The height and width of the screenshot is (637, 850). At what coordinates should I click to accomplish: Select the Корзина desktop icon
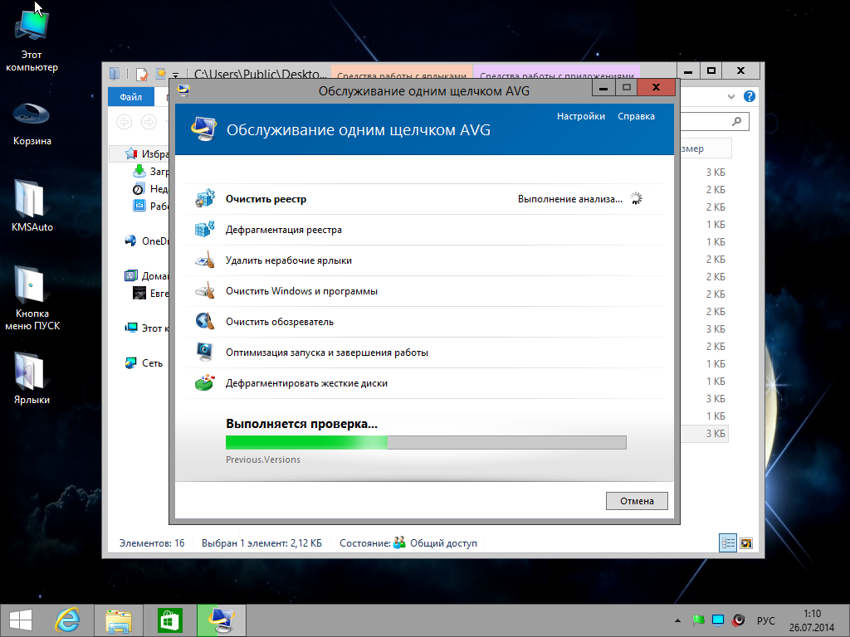(32, 124)
